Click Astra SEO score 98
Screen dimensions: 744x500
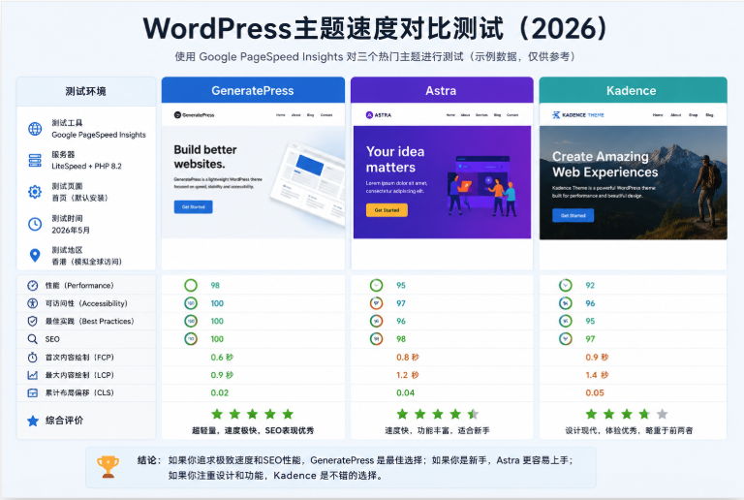[401, 339]
